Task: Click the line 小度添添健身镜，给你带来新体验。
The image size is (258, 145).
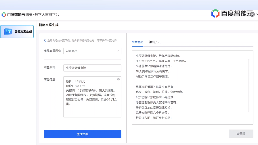Action: [x=158, y=56]
